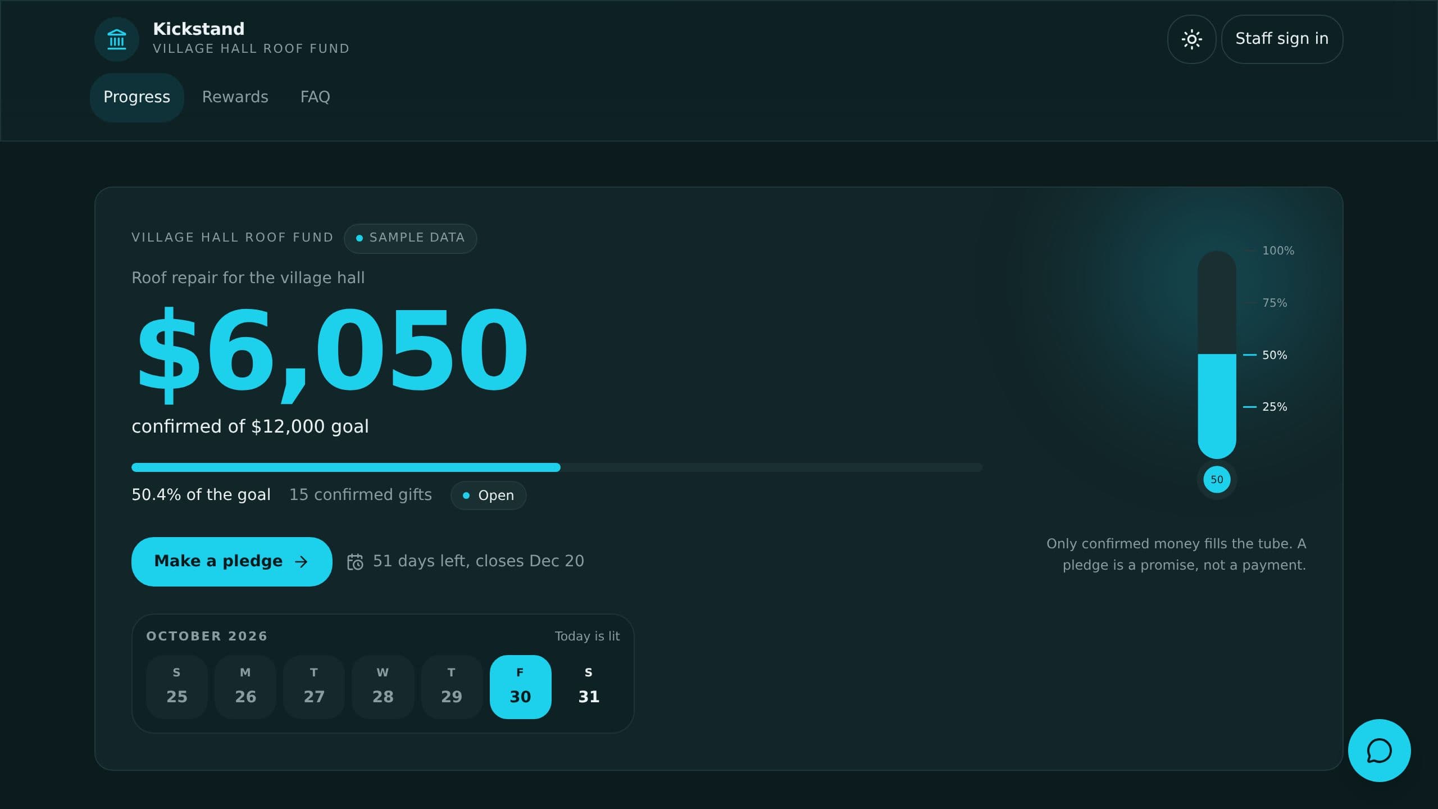Click the vertical thermometer tube fill

[x=1217, y=406]
